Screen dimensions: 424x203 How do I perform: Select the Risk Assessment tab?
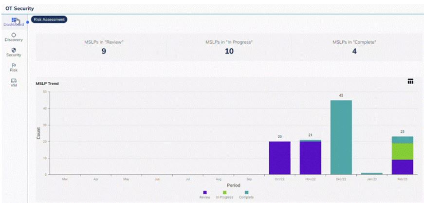coord(49,19)
